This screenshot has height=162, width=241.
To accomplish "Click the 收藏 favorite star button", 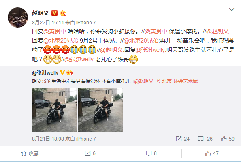I will coord(30,153).
